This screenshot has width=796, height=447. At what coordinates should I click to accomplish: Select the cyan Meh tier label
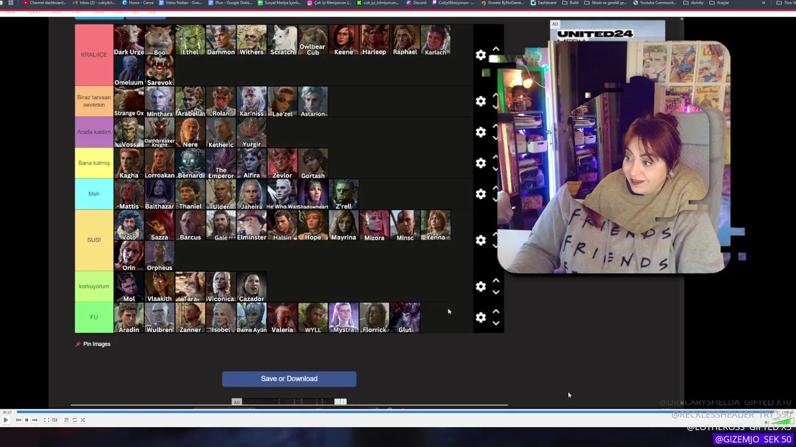point(94,194)
